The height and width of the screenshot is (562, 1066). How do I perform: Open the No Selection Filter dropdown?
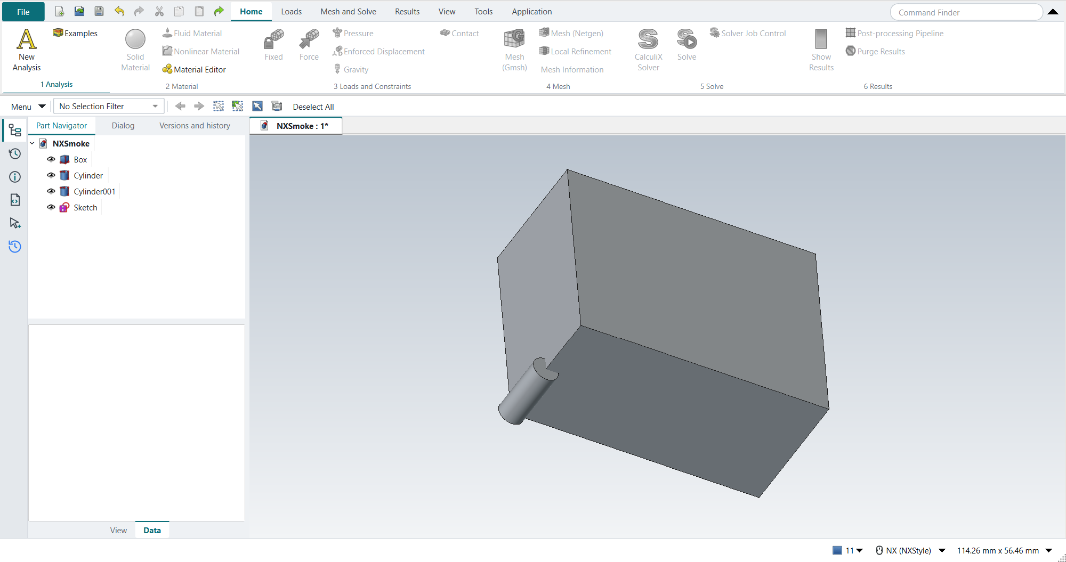108,106
